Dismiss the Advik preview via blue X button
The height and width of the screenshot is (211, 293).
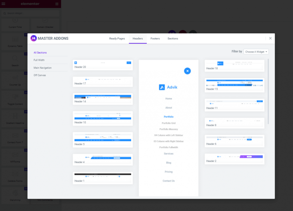coord(187,71)
